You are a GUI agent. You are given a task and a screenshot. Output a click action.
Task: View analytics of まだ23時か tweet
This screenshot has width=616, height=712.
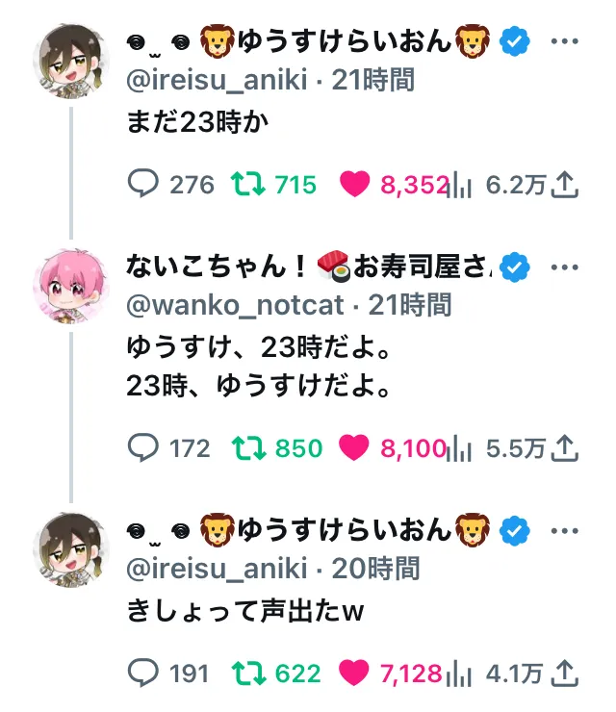click(461, 185)
